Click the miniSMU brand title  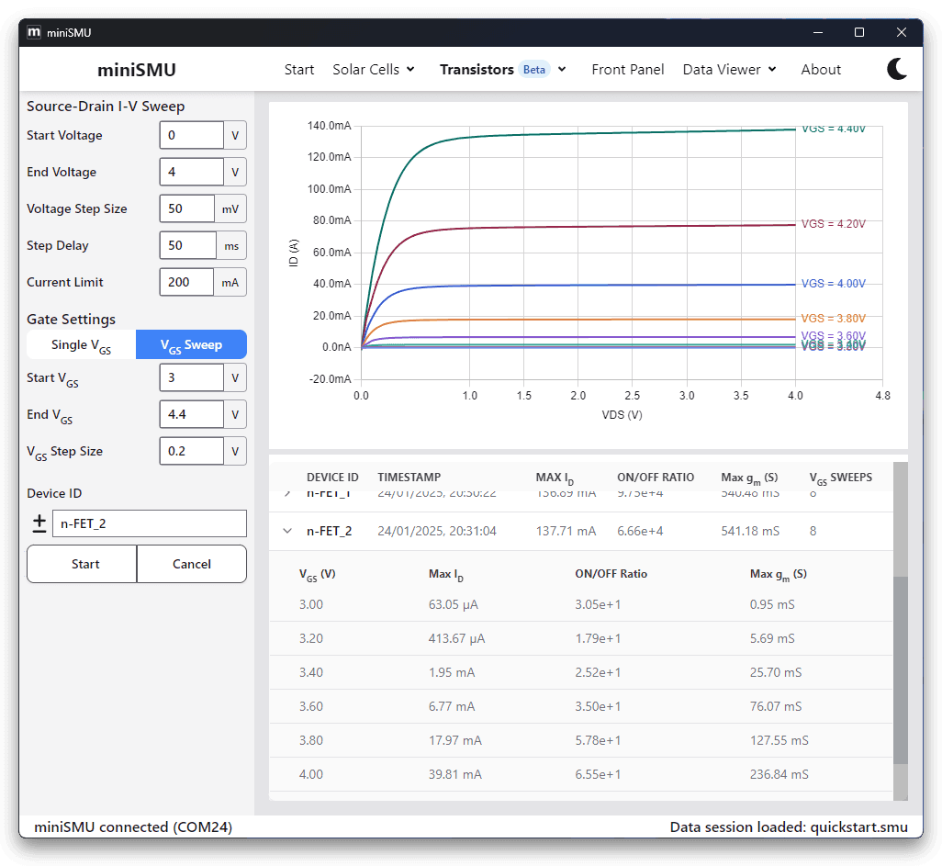pyautogui.click(x=137, y=70)
